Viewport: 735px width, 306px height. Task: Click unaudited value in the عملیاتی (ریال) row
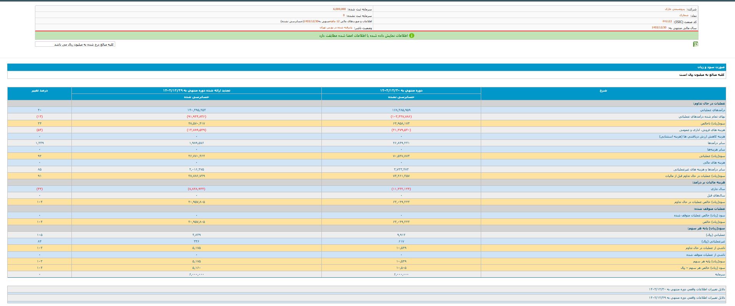click(x=401, y=235)
